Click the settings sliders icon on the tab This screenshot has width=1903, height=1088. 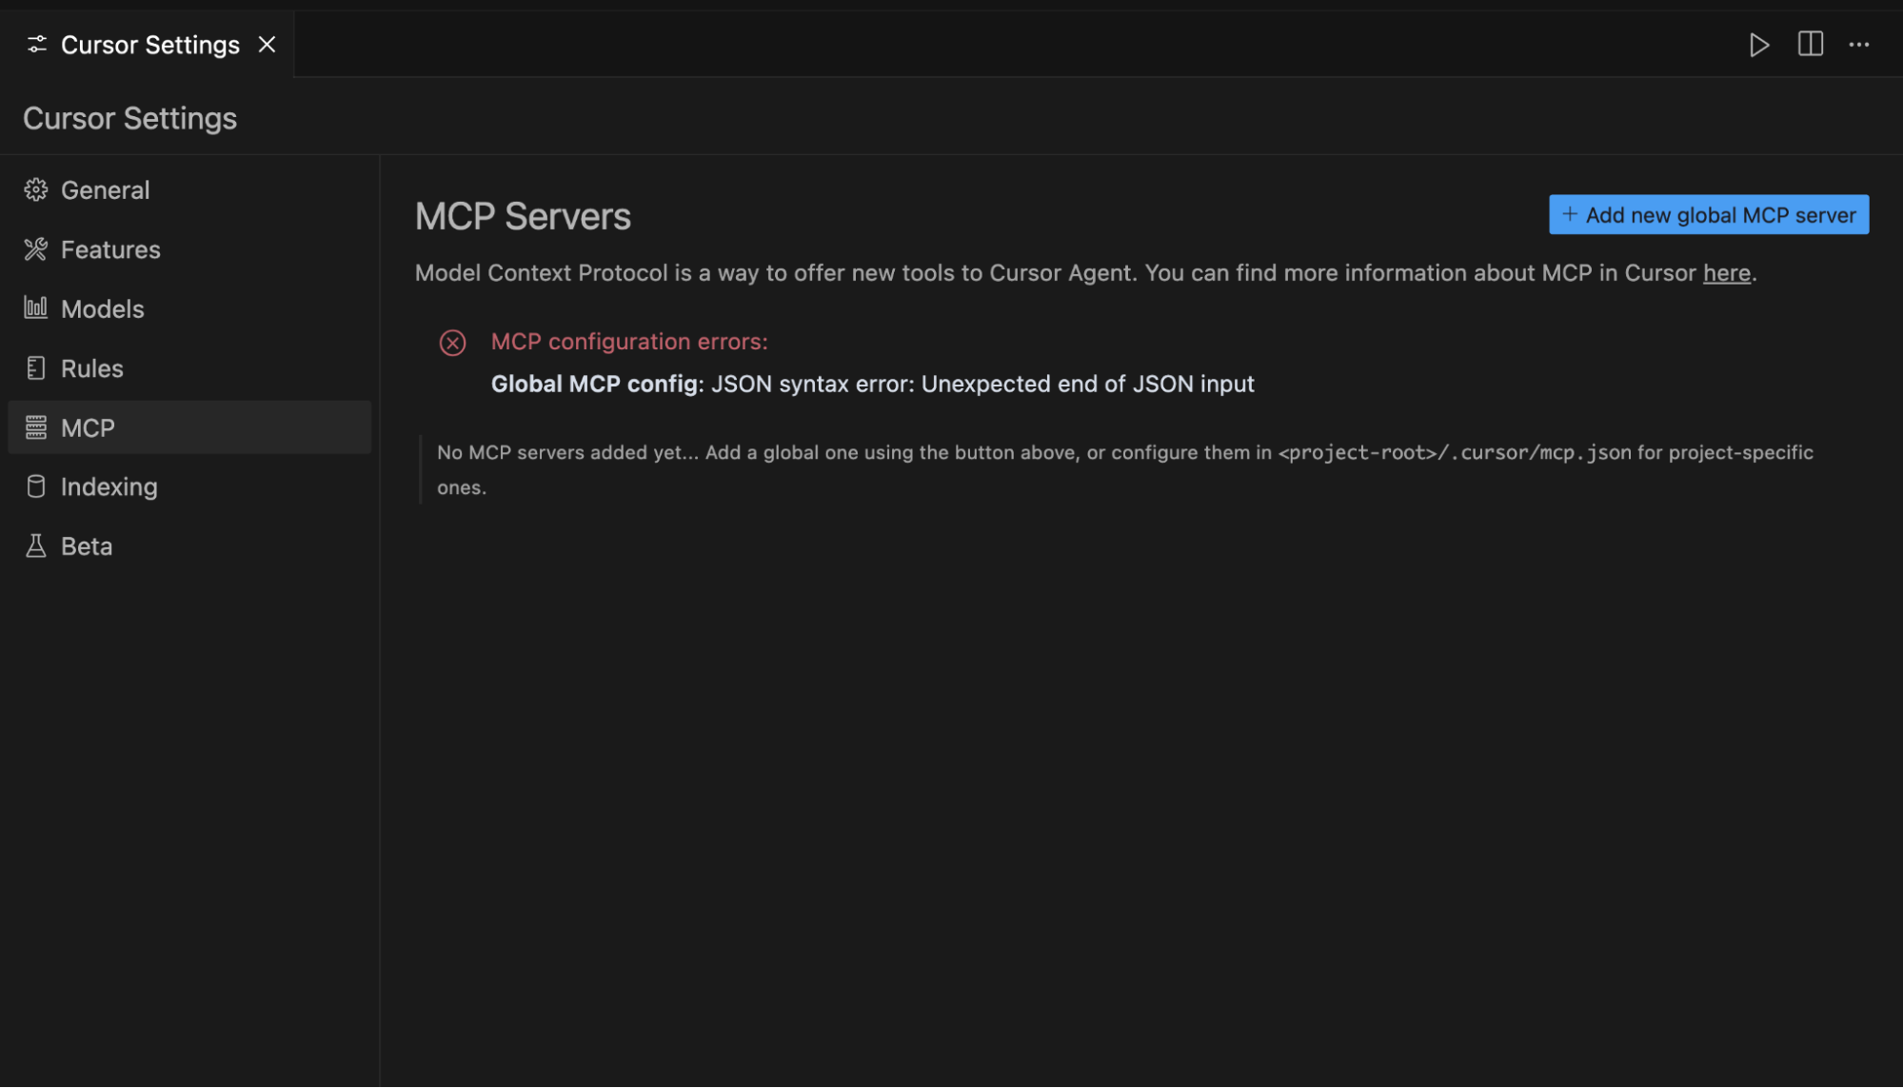(x=36, y=44)
